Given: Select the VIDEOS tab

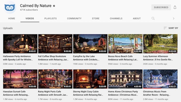Looking at the screenshot, I should pyautogui.click(x=30, y=18).
